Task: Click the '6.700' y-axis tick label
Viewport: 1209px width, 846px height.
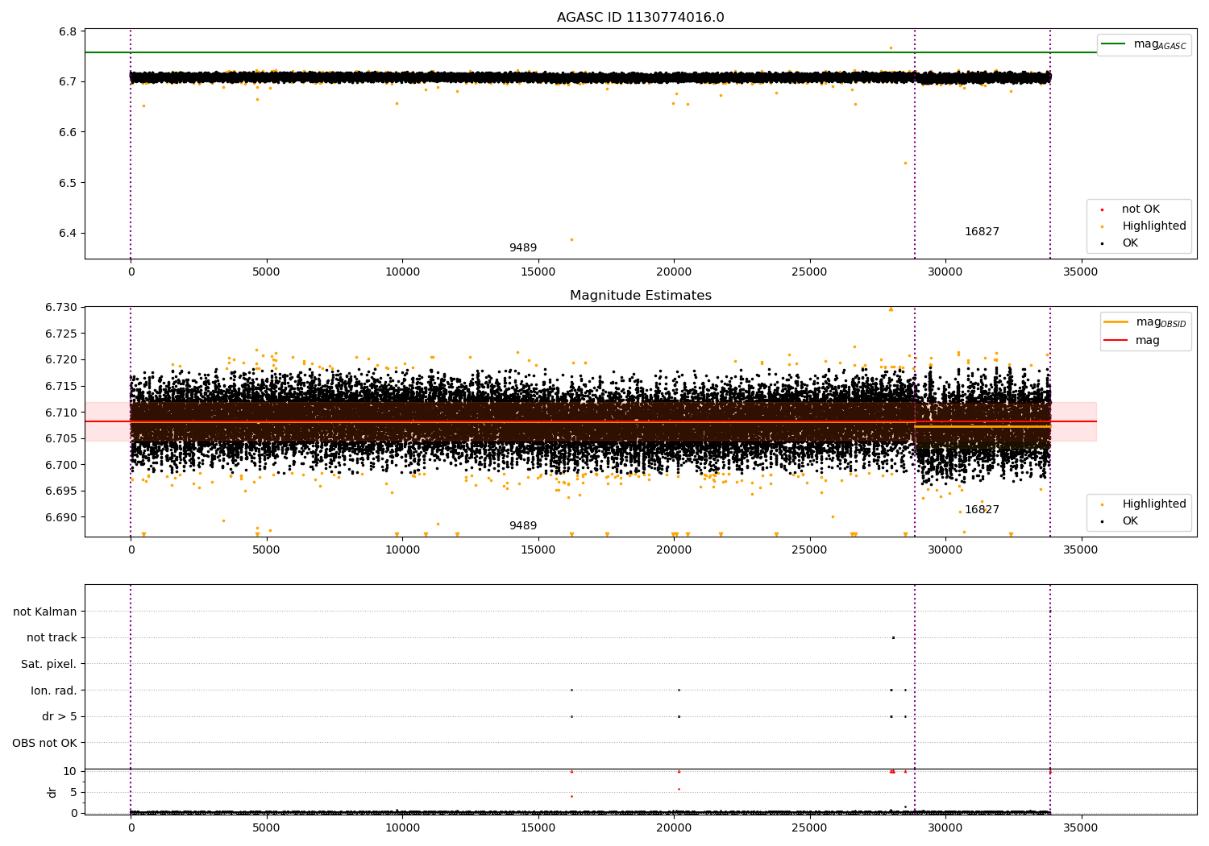Action: tap(61, 465)
